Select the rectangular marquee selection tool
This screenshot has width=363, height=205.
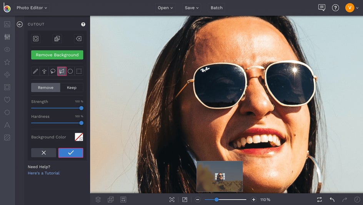pos(79,71)
